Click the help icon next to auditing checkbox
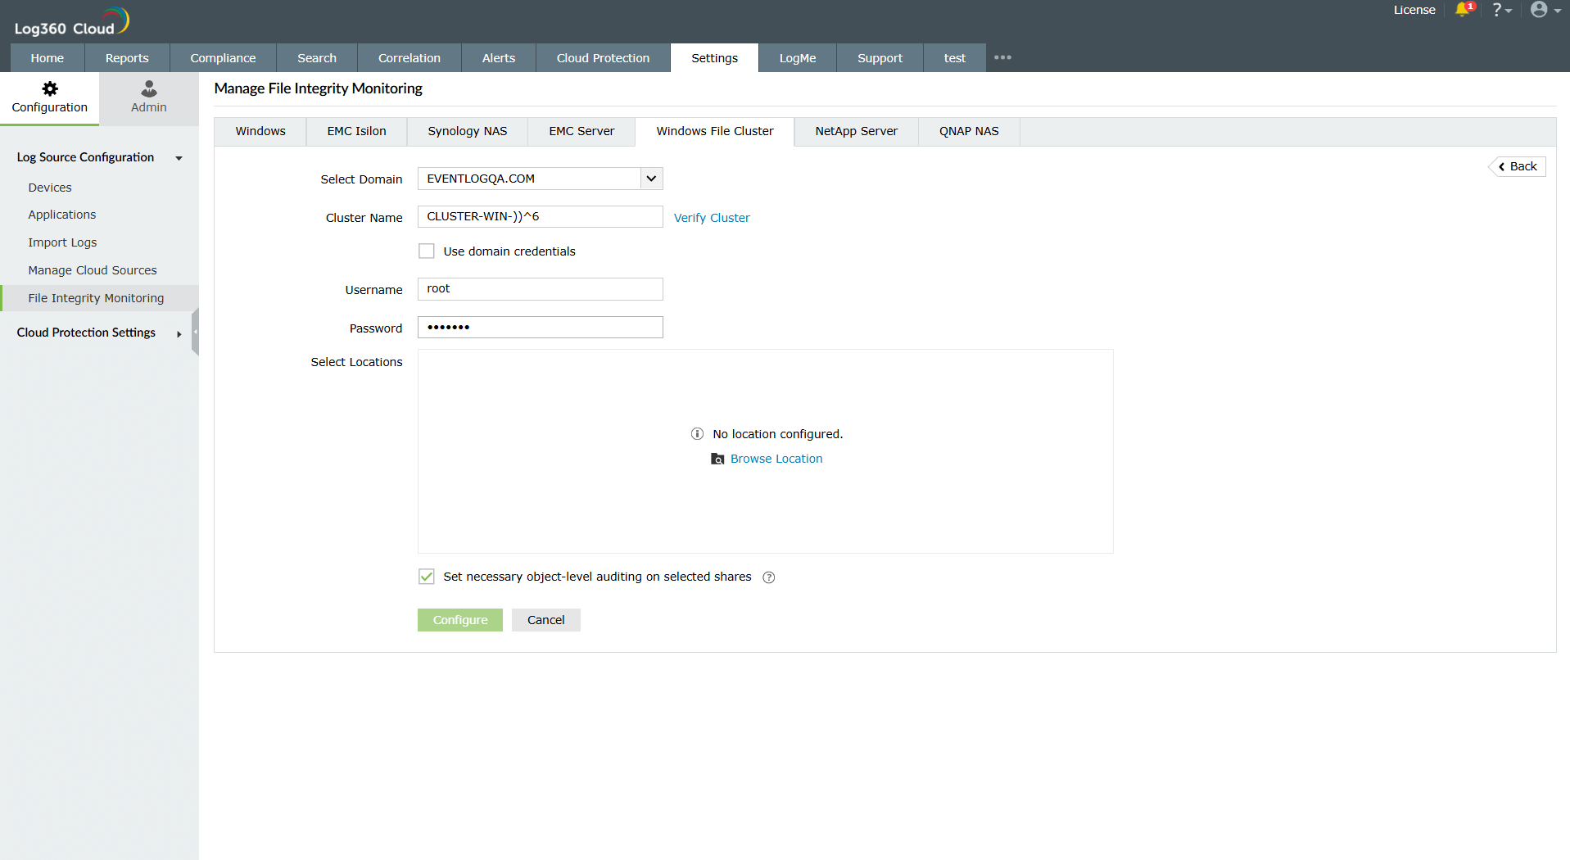The height and width of the screenshot is (860, 1570). click(x=768, y=577)
